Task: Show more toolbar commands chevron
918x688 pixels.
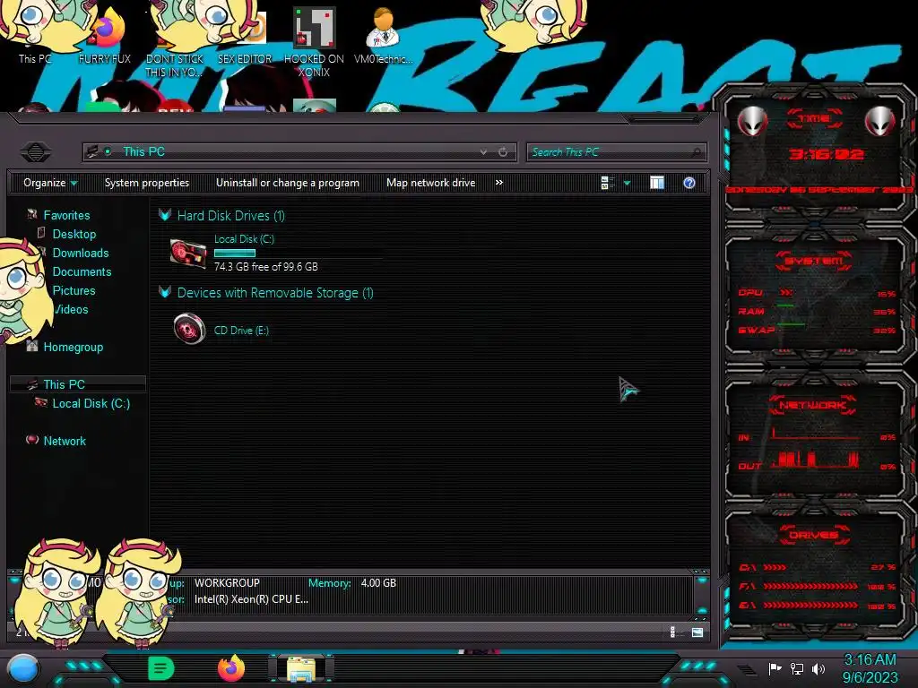Action: (x=498, y=183)
